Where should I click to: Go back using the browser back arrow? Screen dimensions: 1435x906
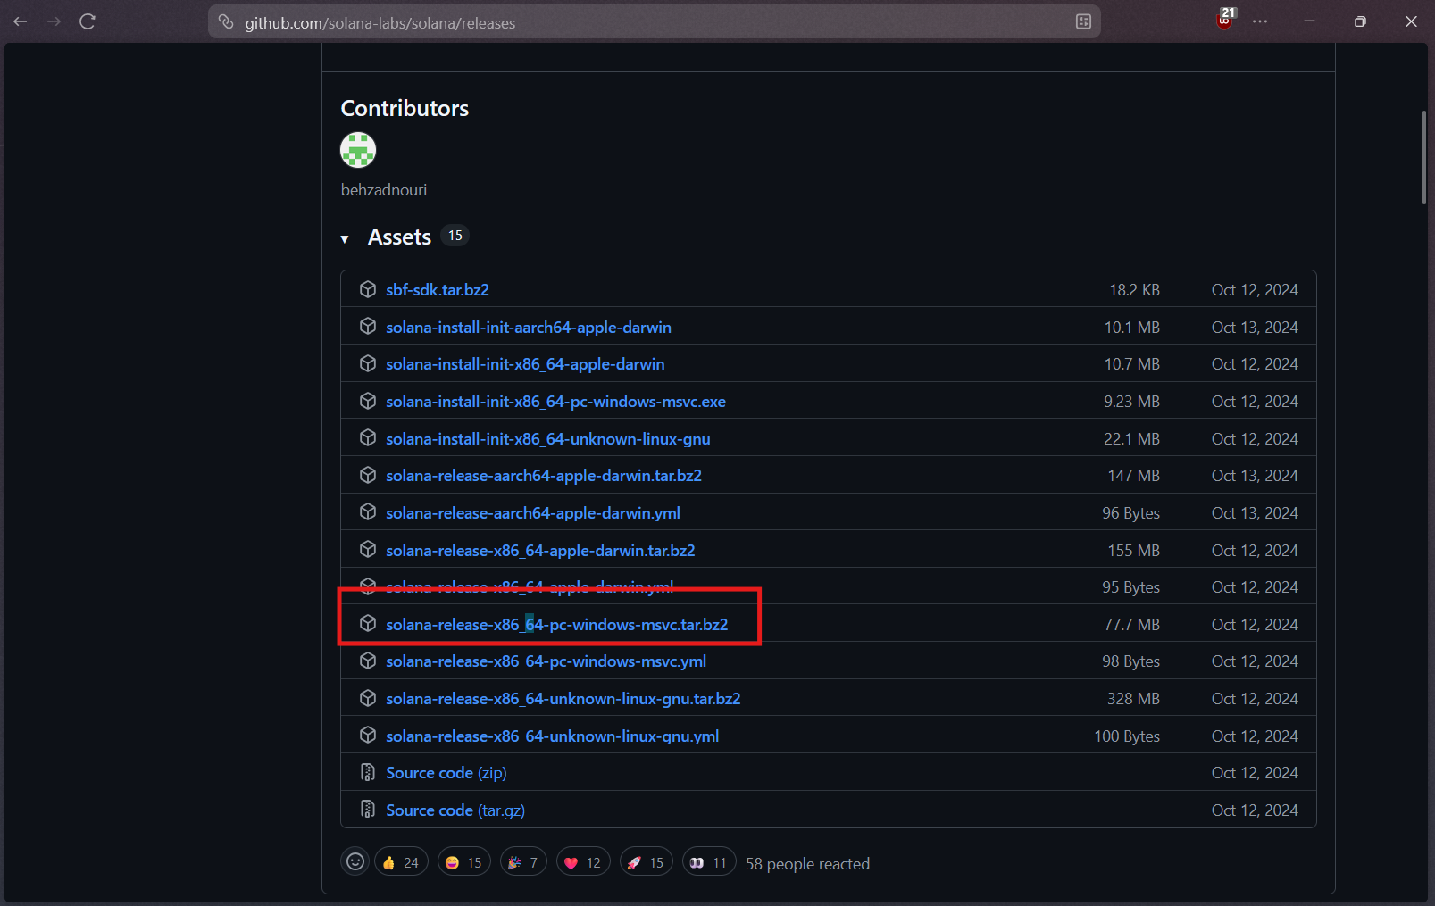click(x=21, y=21)
